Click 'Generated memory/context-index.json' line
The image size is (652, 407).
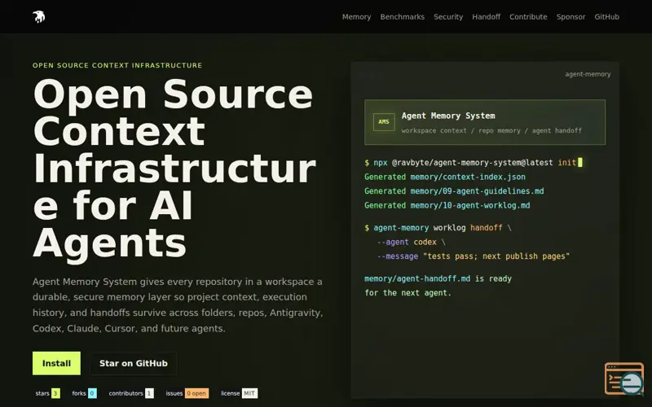click(x=445, y=177)
